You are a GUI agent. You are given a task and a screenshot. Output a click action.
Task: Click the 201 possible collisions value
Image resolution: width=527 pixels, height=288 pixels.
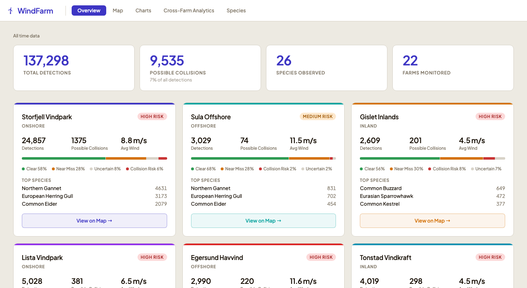pyautogui.click(x=415, y=140)
